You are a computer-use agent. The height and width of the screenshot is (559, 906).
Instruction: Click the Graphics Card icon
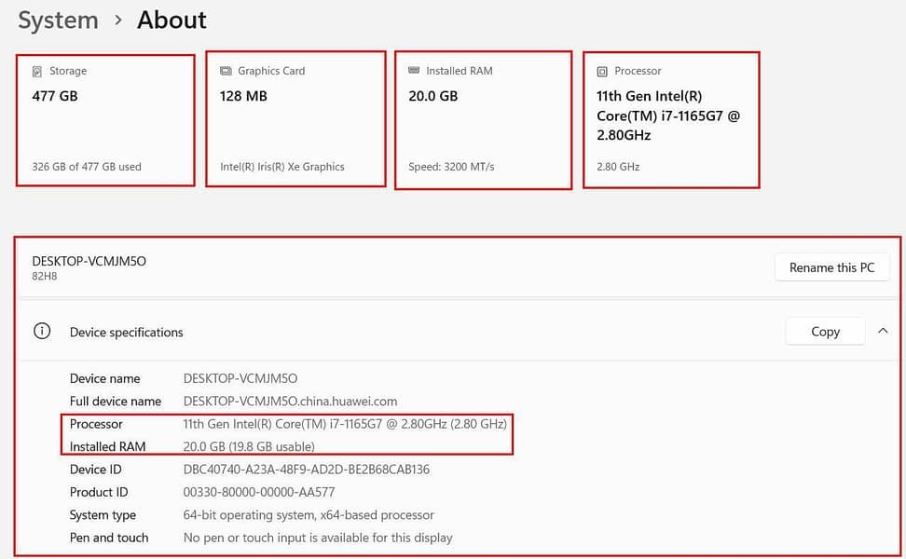225,71
